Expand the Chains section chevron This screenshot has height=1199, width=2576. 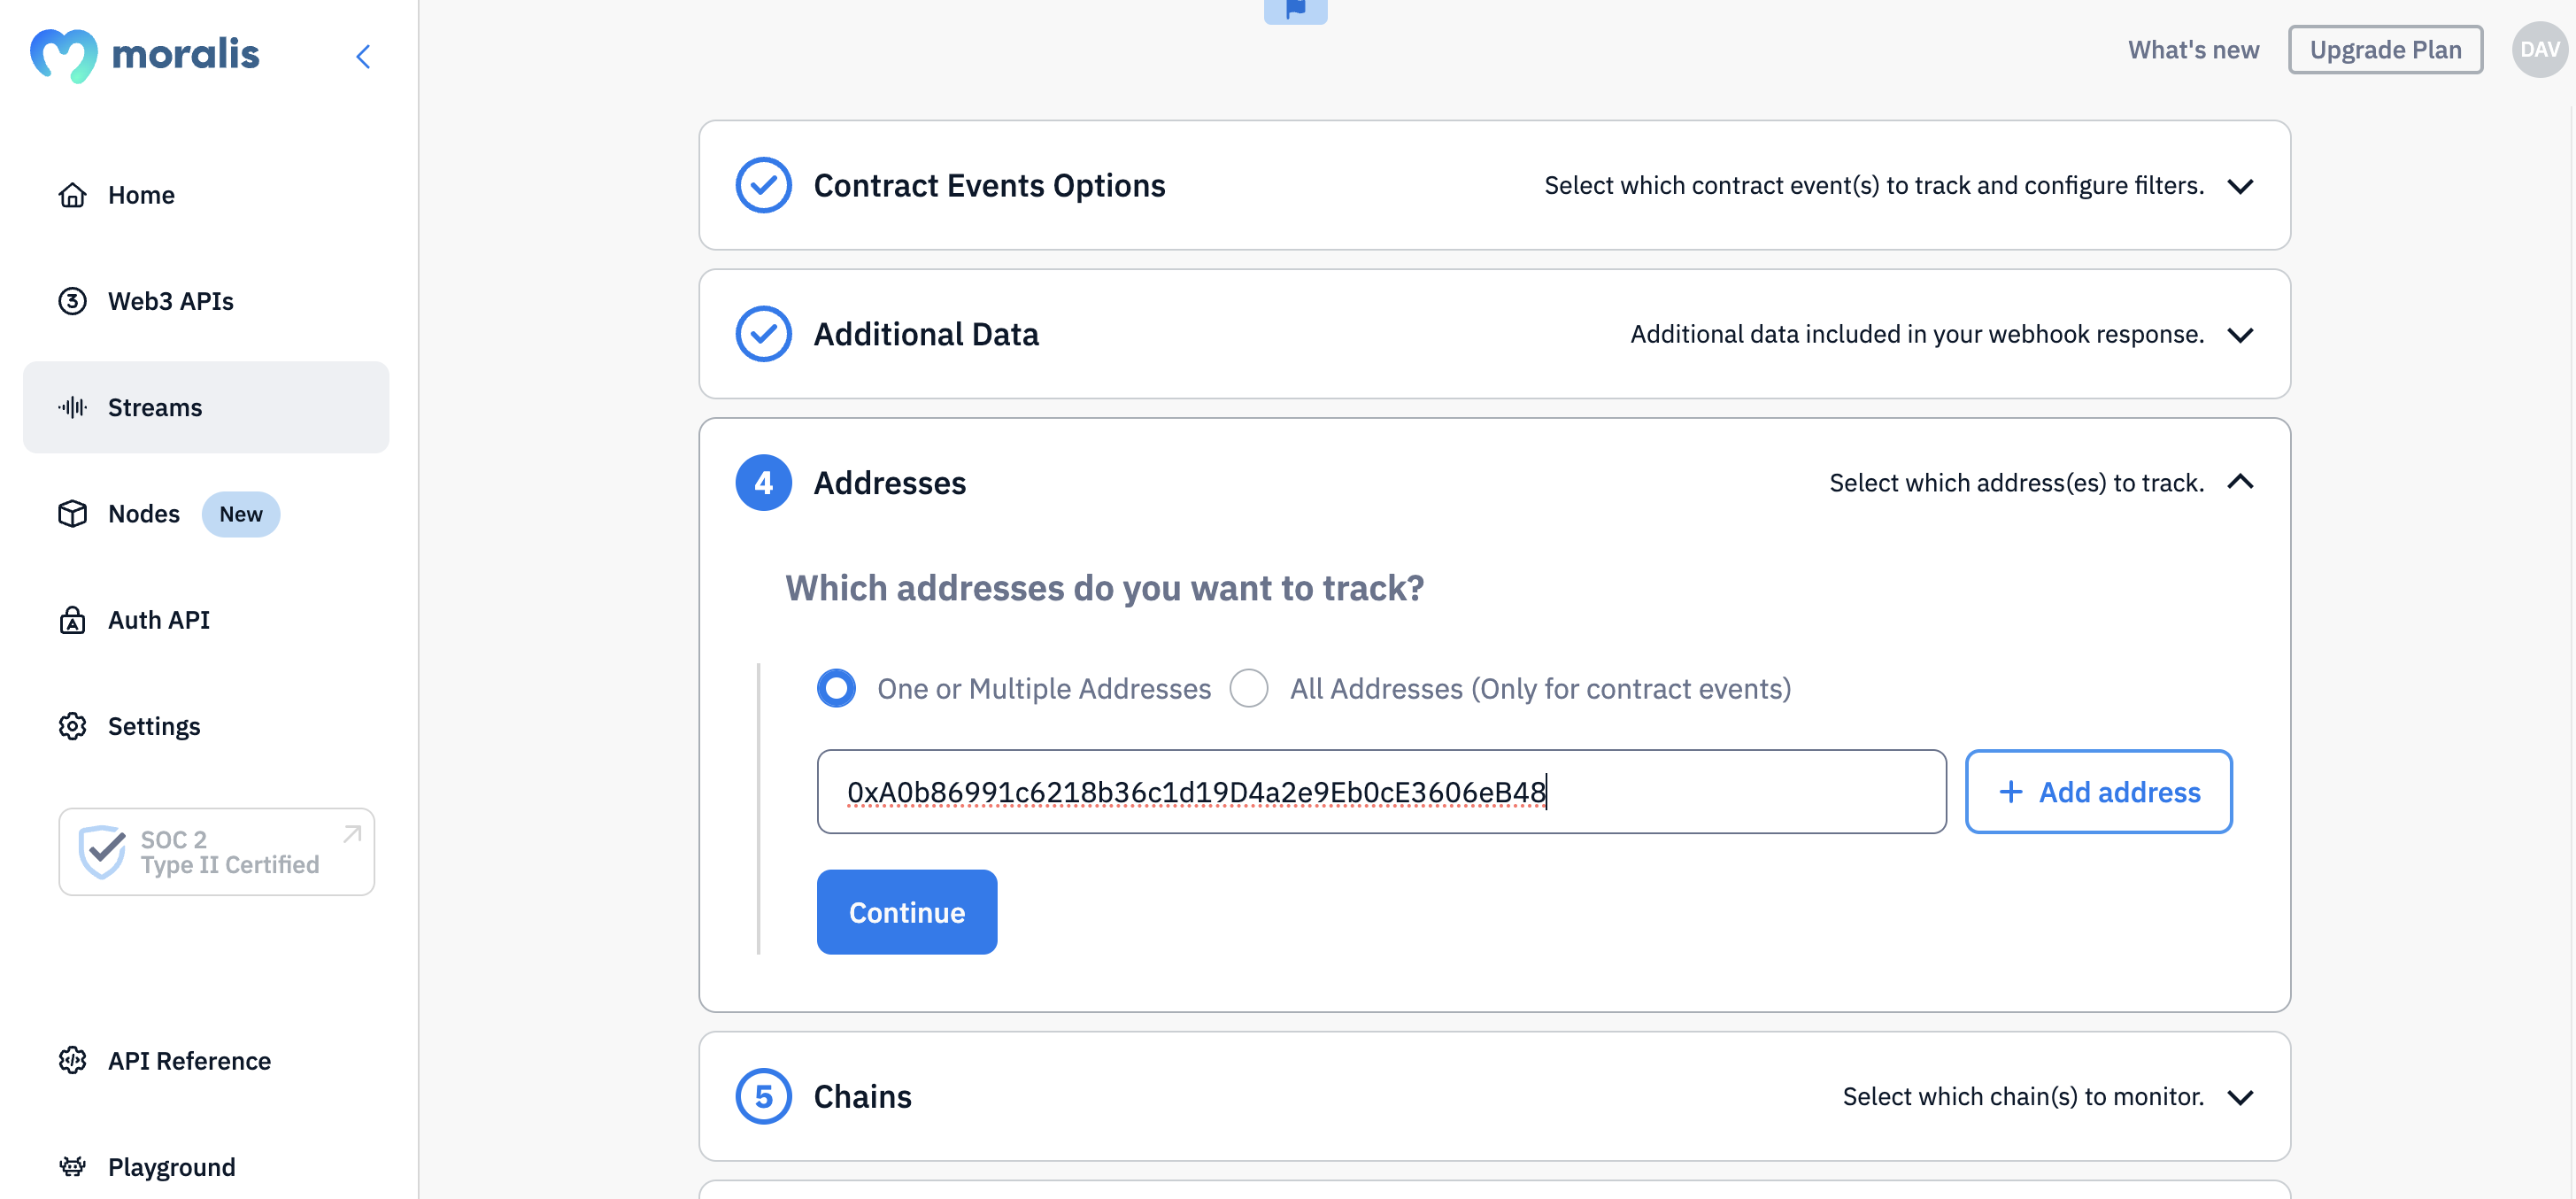click(2240, 1098)
